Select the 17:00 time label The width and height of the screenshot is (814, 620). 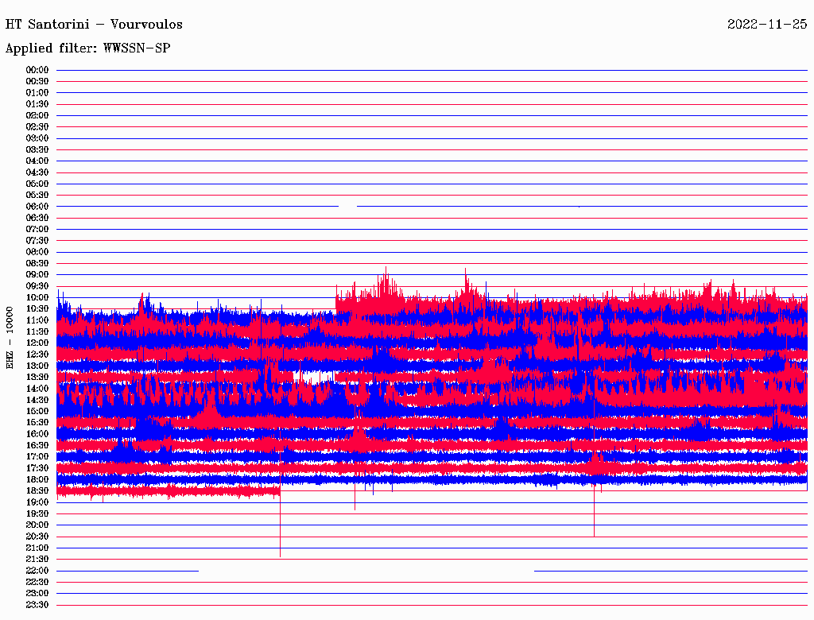(x=37, y=456)
